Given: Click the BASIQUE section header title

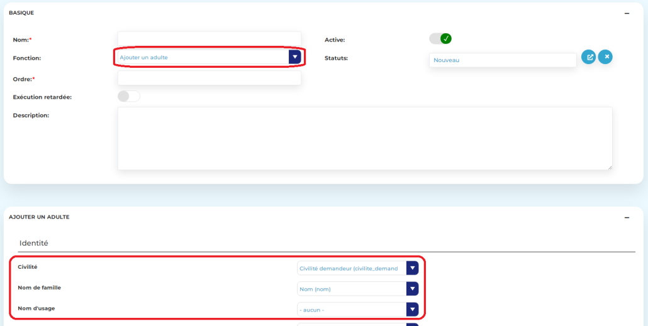Looking at the screenshot, I should coord(21,13).
